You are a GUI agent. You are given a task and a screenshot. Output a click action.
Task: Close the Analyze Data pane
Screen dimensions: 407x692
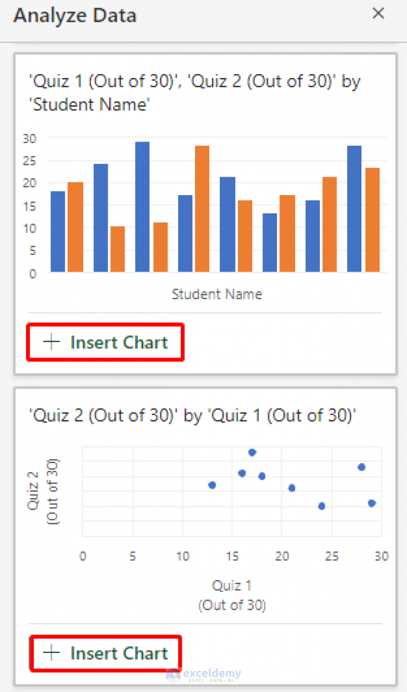coord(378,13)
